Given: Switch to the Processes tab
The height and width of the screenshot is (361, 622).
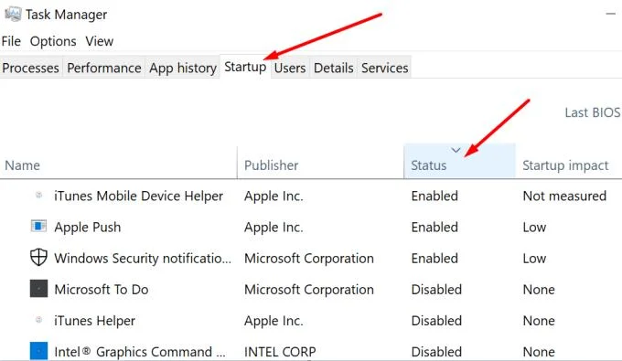Looking at the screenshot, I should tap(30, 69).
